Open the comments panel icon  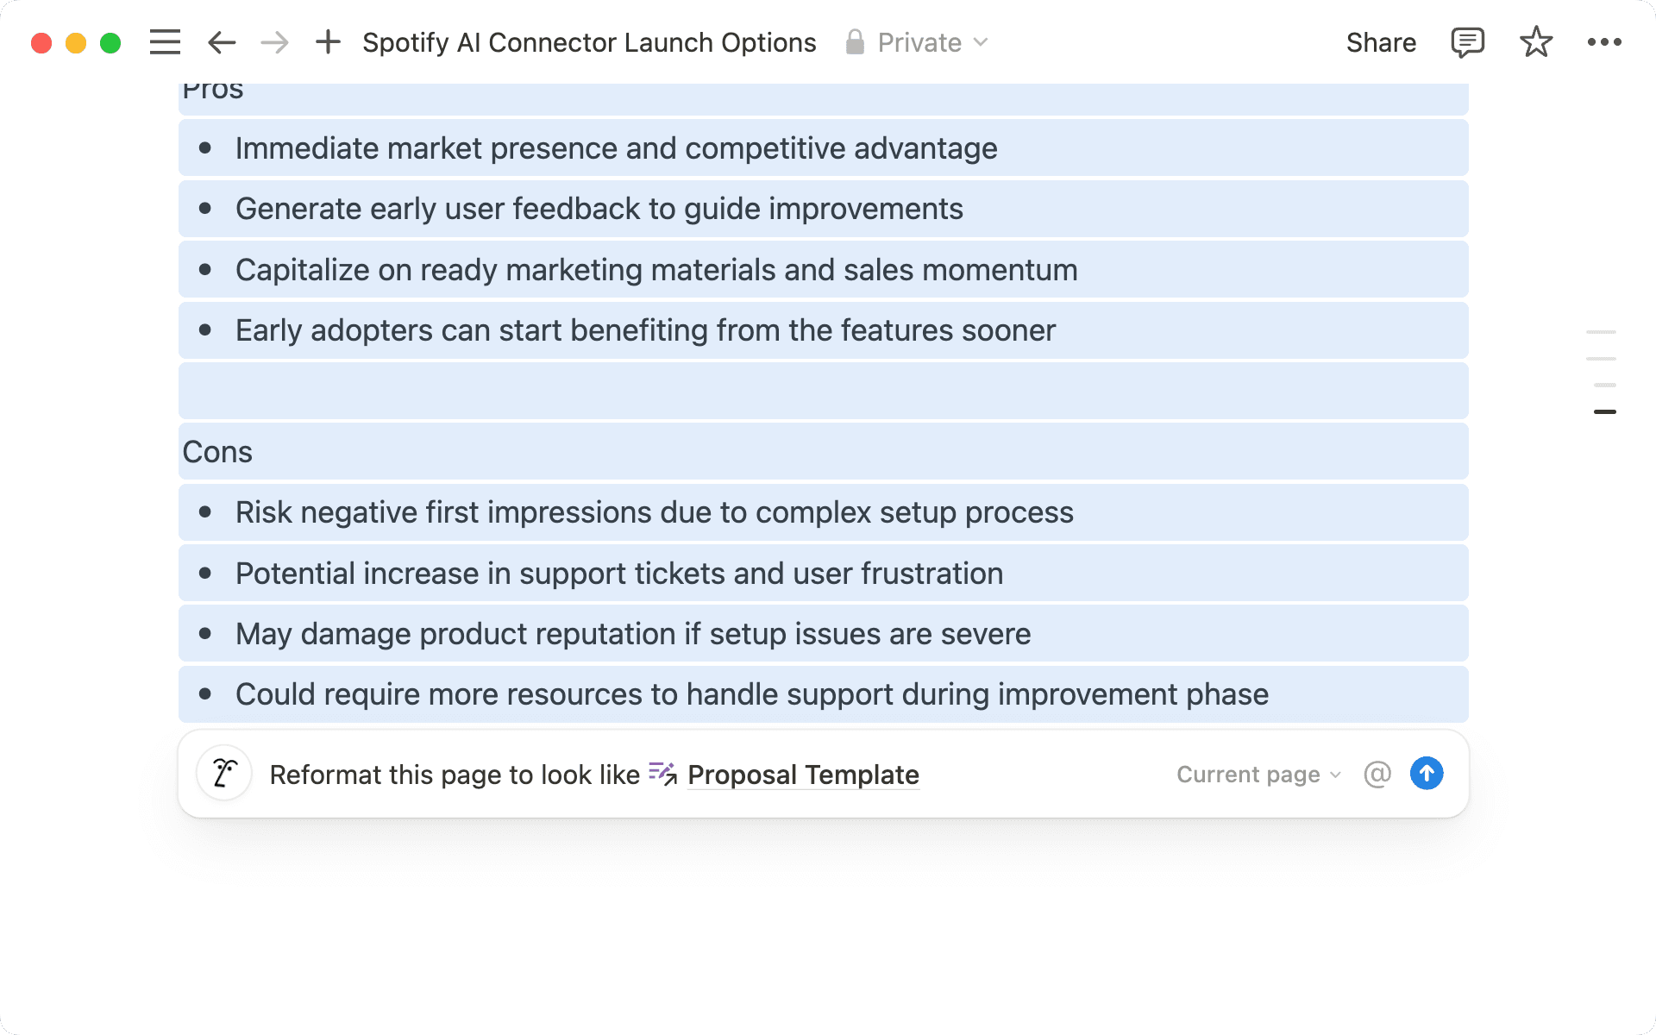[1467, 42]
